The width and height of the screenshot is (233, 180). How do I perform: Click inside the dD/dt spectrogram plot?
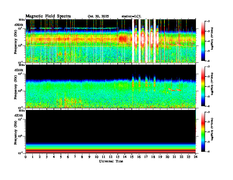click(x=111, y=86)
